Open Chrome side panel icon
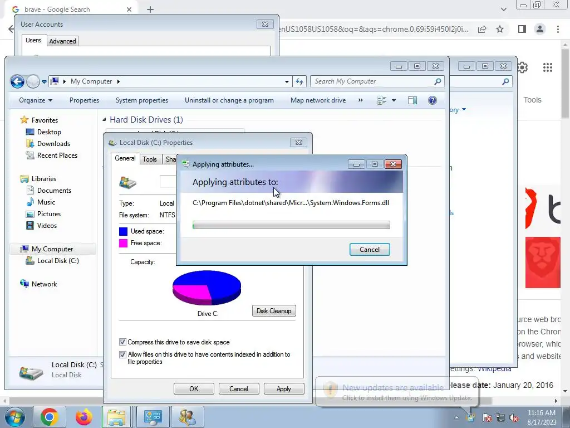The width and height of the screenshot is (570, 428). [x=522, y=29]
